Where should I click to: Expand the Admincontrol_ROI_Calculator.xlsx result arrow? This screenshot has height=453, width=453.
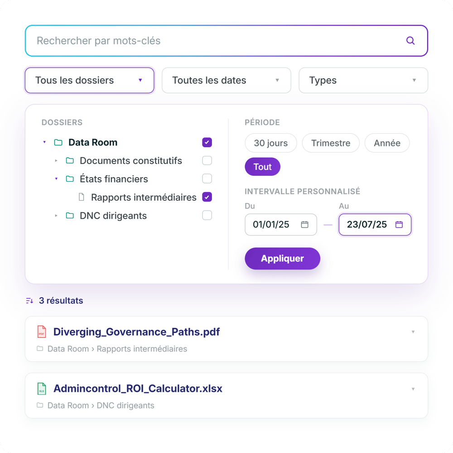coord(413,389)
